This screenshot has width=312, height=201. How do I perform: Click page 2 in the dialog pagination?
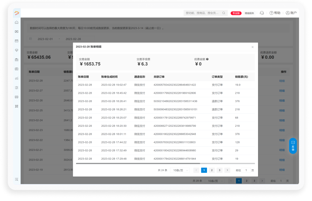coord(212,170)
